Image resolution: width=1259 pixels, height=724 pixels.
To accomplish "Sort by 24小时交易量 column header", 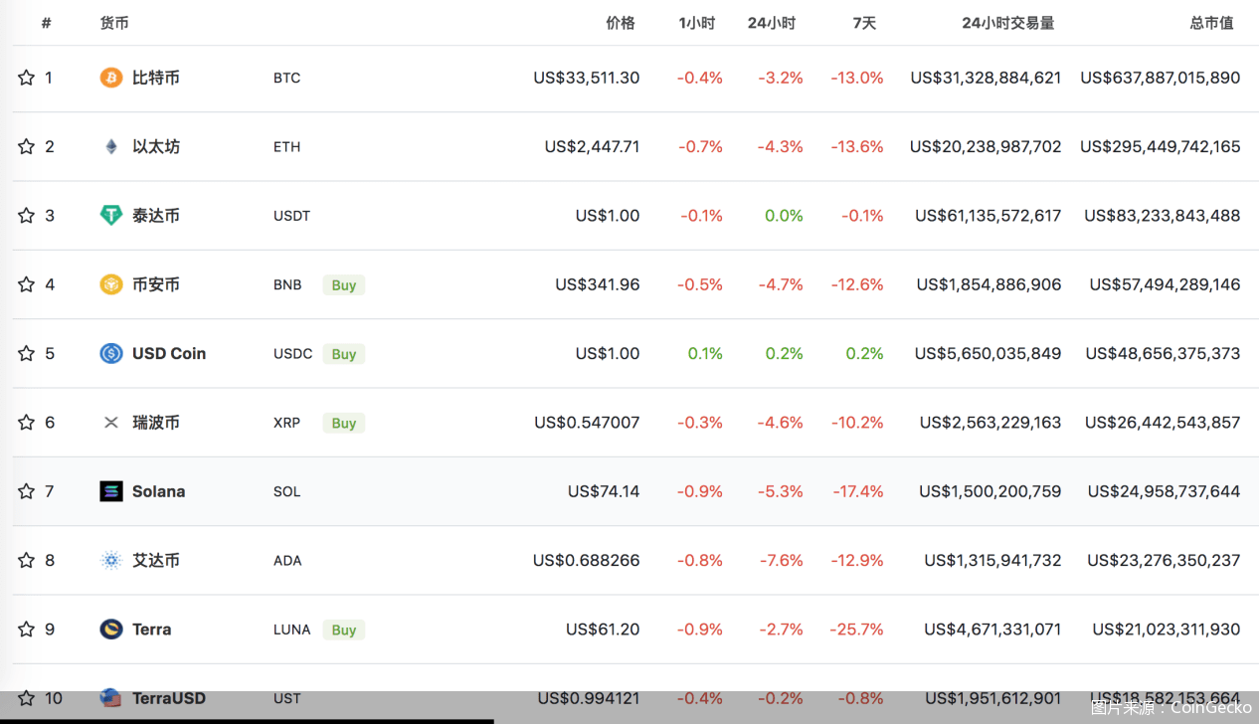I will tap(1007, 23).
